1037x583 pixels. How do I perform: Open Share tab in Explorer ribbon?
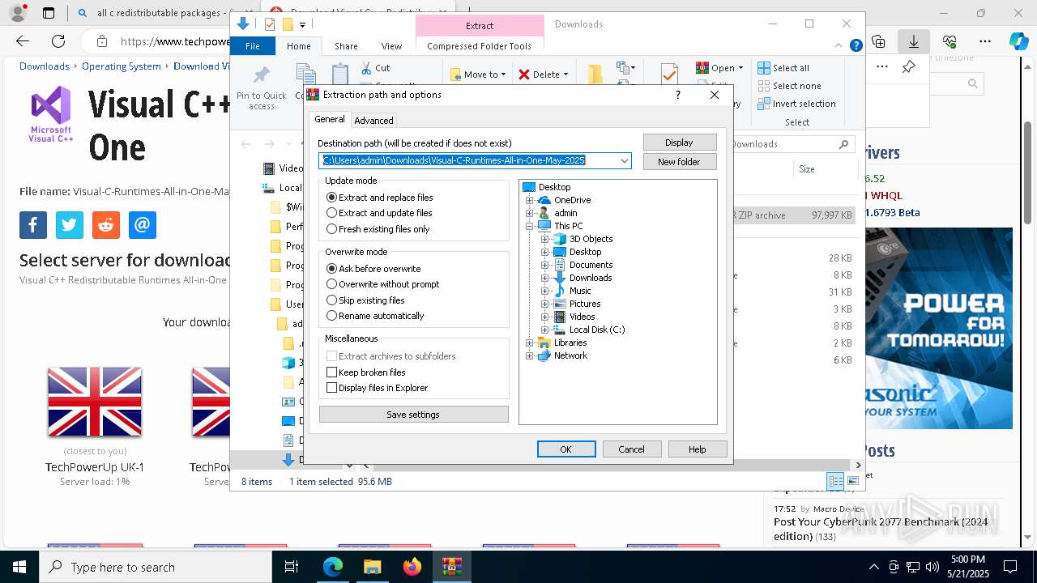346,46
